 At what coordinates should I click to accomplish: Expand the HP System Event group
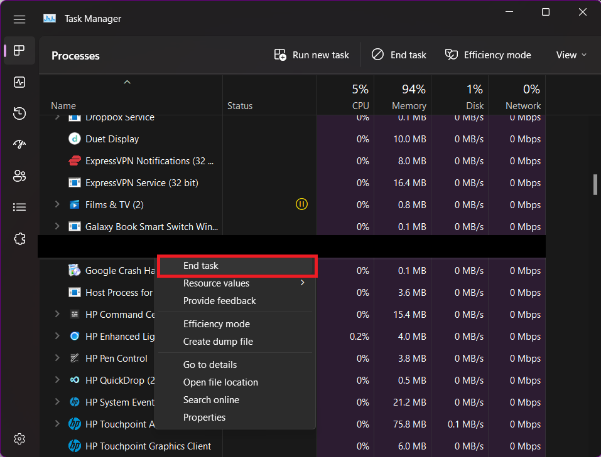point(57,401)
